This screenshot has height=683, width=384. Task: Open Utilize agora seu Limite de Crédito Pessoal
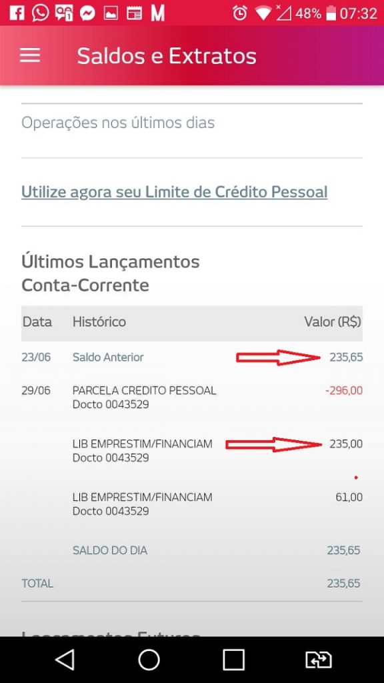pyautogui.click(x=174, y=191)
